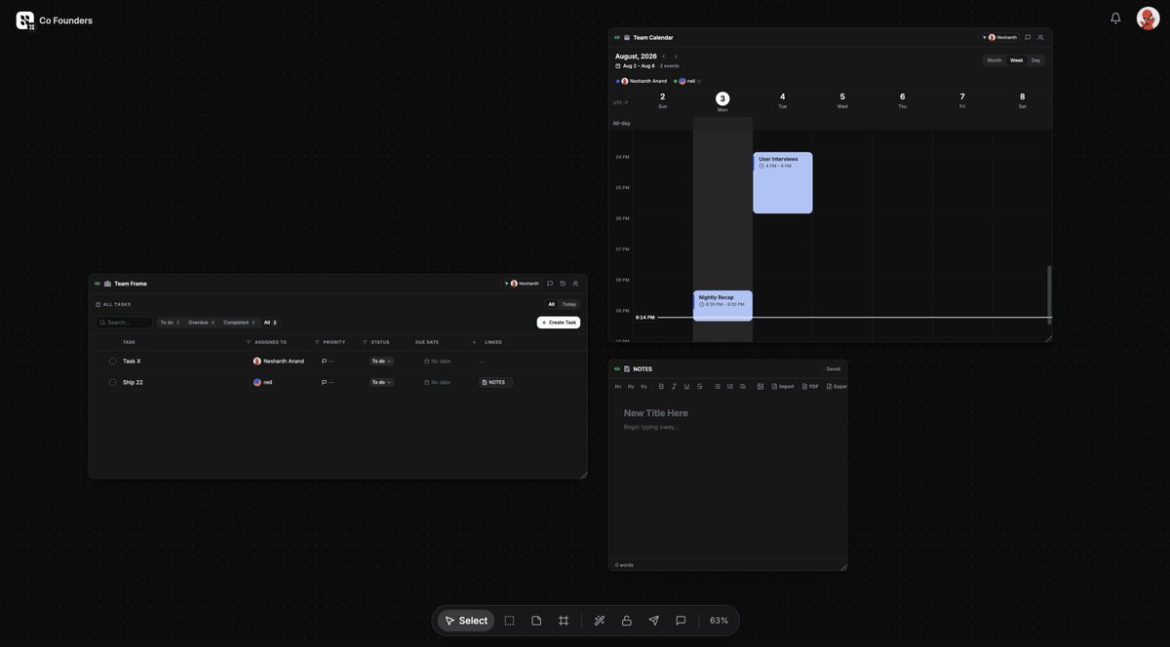1170x647 pixels.
Task: Insert a bulleted list in NOTES
Action: pyautogui.click(x=718, y=387)
